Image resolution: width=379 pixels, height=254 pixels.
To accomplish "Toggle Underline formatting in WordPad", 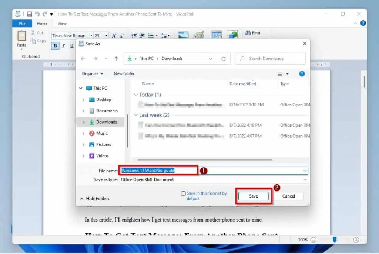I will pyautogui.click(x=71, y=46).
